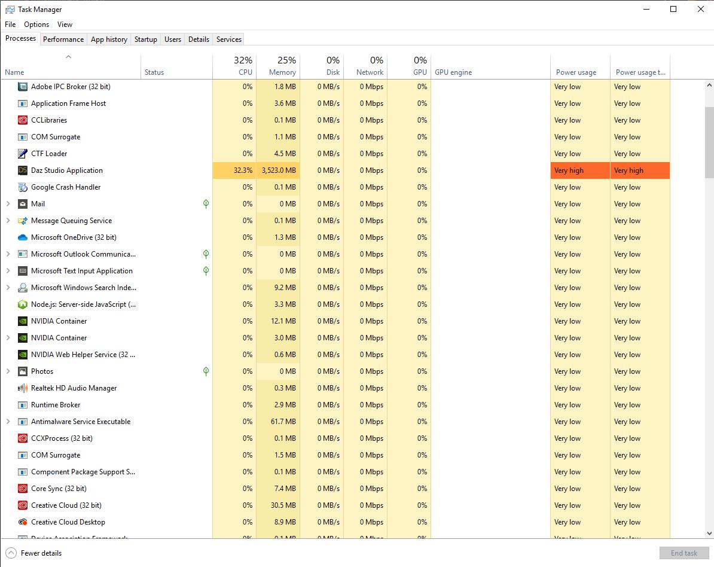Click the Mail app envelope icon
Viewport: 714px width, 567px height.
(x=22, y=204)
